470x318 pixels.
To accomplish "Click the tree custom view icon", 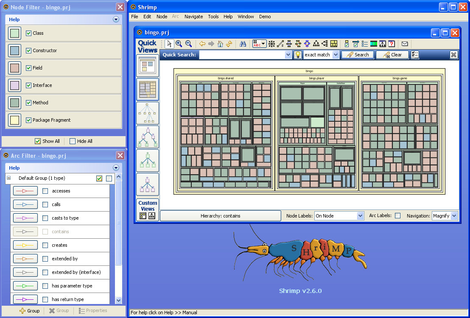I will point(152,215).
